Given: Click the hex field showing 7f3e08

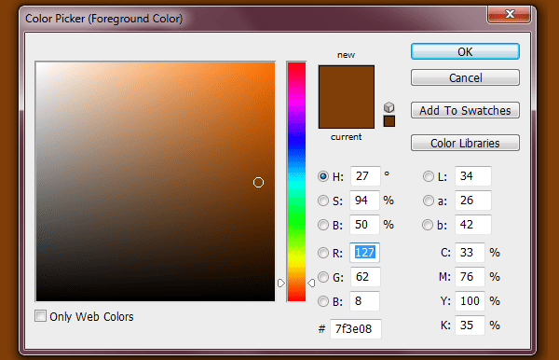Looking at the screenshot, I should [356, 328].
